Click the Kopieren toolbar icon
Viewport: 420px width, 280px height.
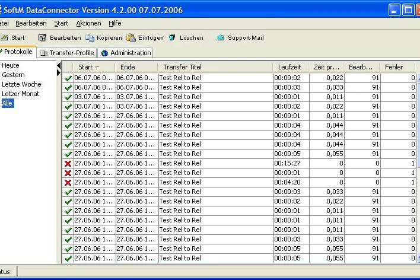(x=90, y=38)
